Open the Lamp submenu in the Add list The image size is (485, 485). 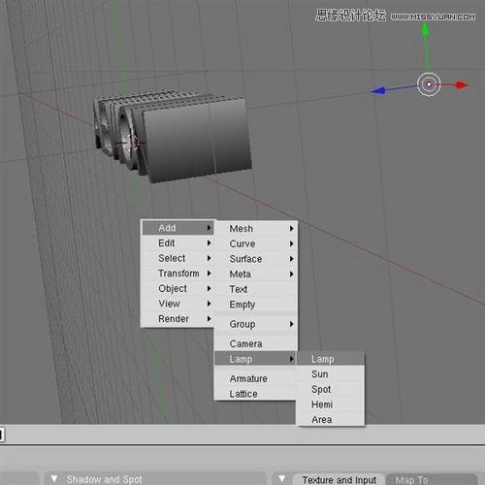click(x=255, y=359)
